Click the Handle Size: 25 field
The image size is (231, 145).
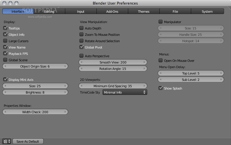click(x=191, y=34)
